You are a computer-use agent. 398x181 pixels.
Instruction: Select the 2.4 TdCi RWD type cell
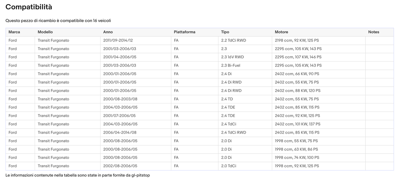pyautogui.click(x=234, y=133)
